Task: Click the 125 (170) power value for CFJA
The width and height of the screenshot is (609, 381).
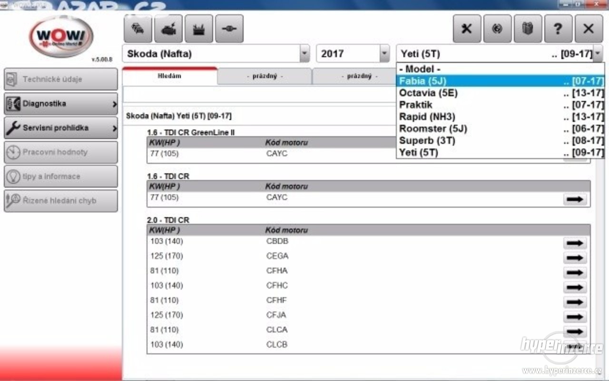Action: 167,315
